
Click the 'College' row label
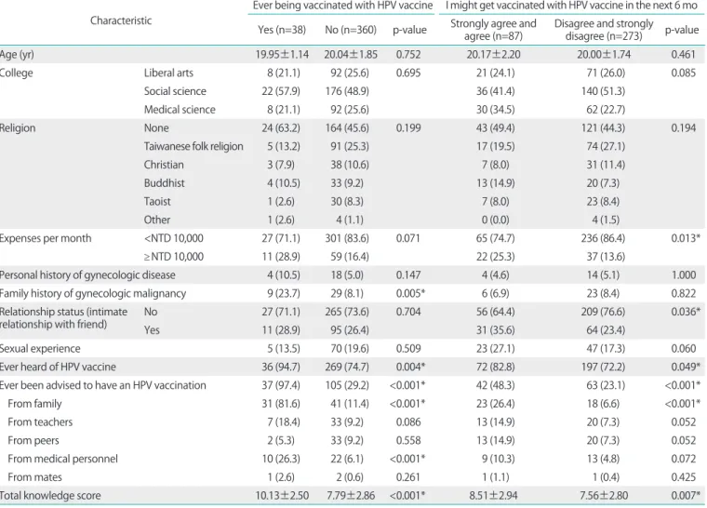pyautogui.click(x=16, y=74)
